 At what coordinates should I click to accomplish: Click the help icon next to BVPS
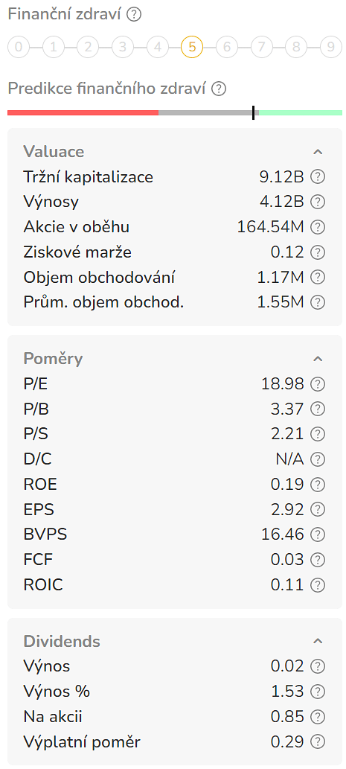[x=318, y=534]
